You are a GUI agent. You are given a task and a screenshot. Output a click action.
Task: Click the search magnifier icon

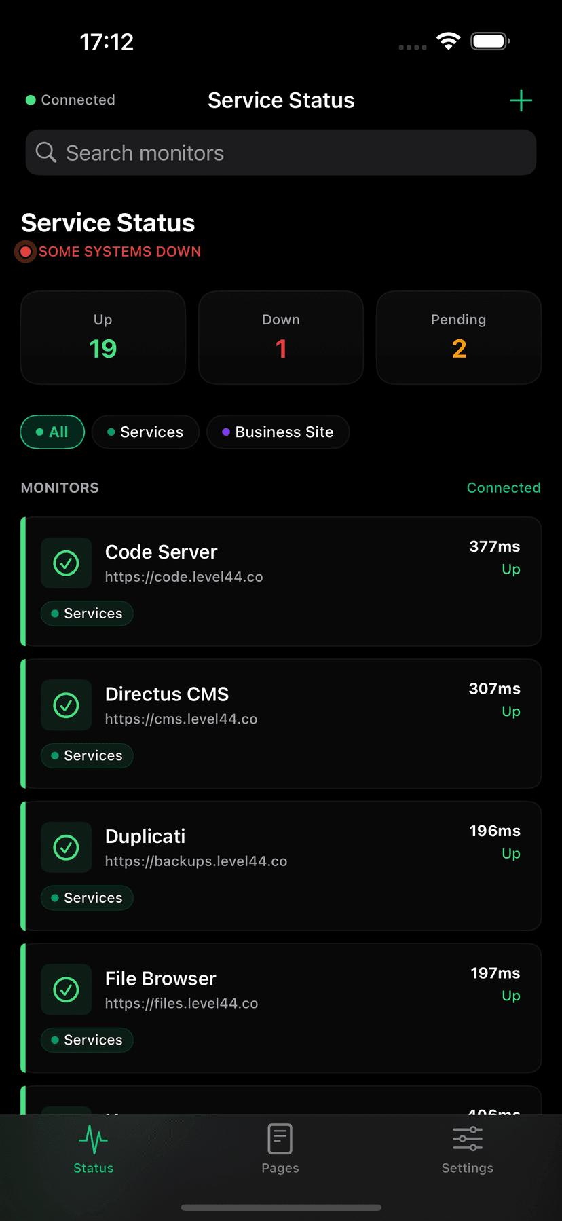(x=46, y=152)
